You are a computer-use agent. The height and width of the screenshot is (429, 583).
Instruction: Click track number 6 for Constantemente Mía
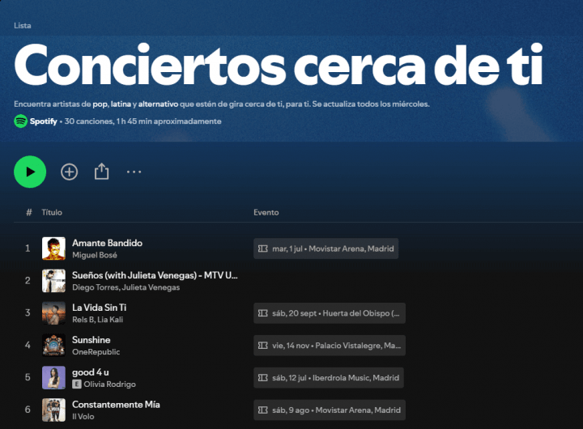(28, 410)
